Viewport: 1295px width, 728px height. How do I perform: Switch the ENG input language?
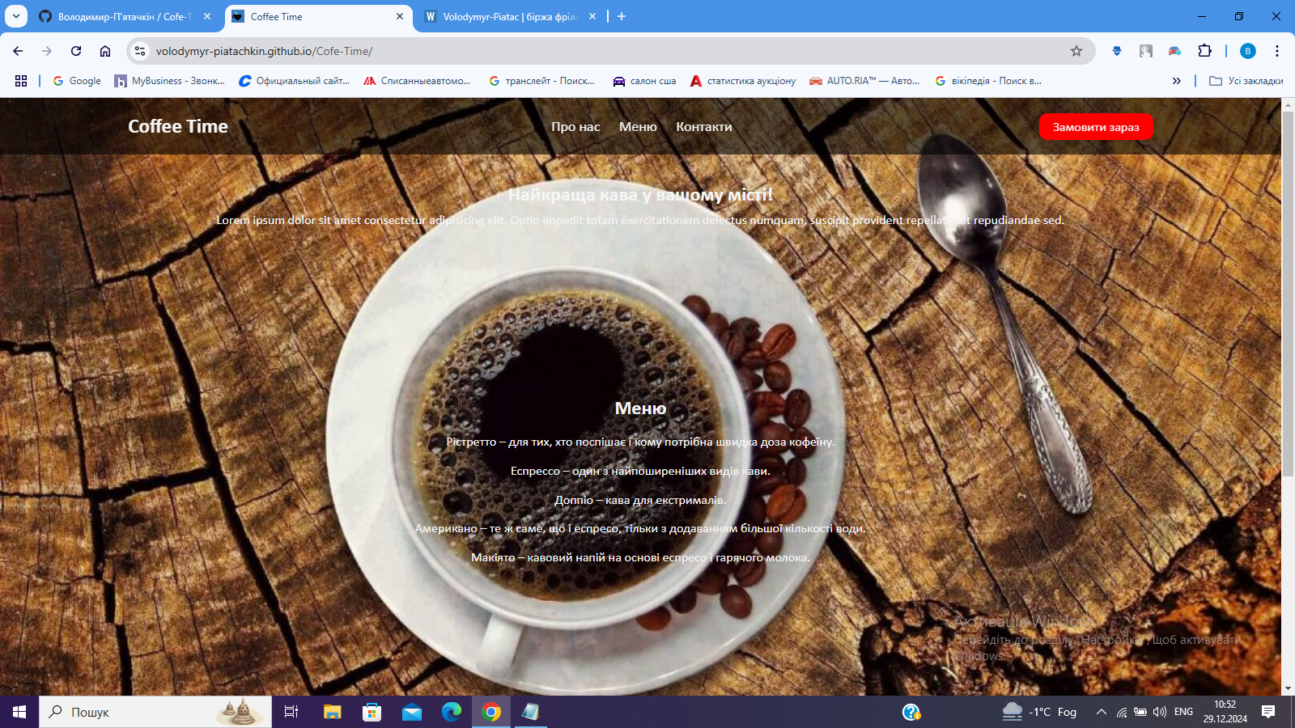(x=1183, y=712)
